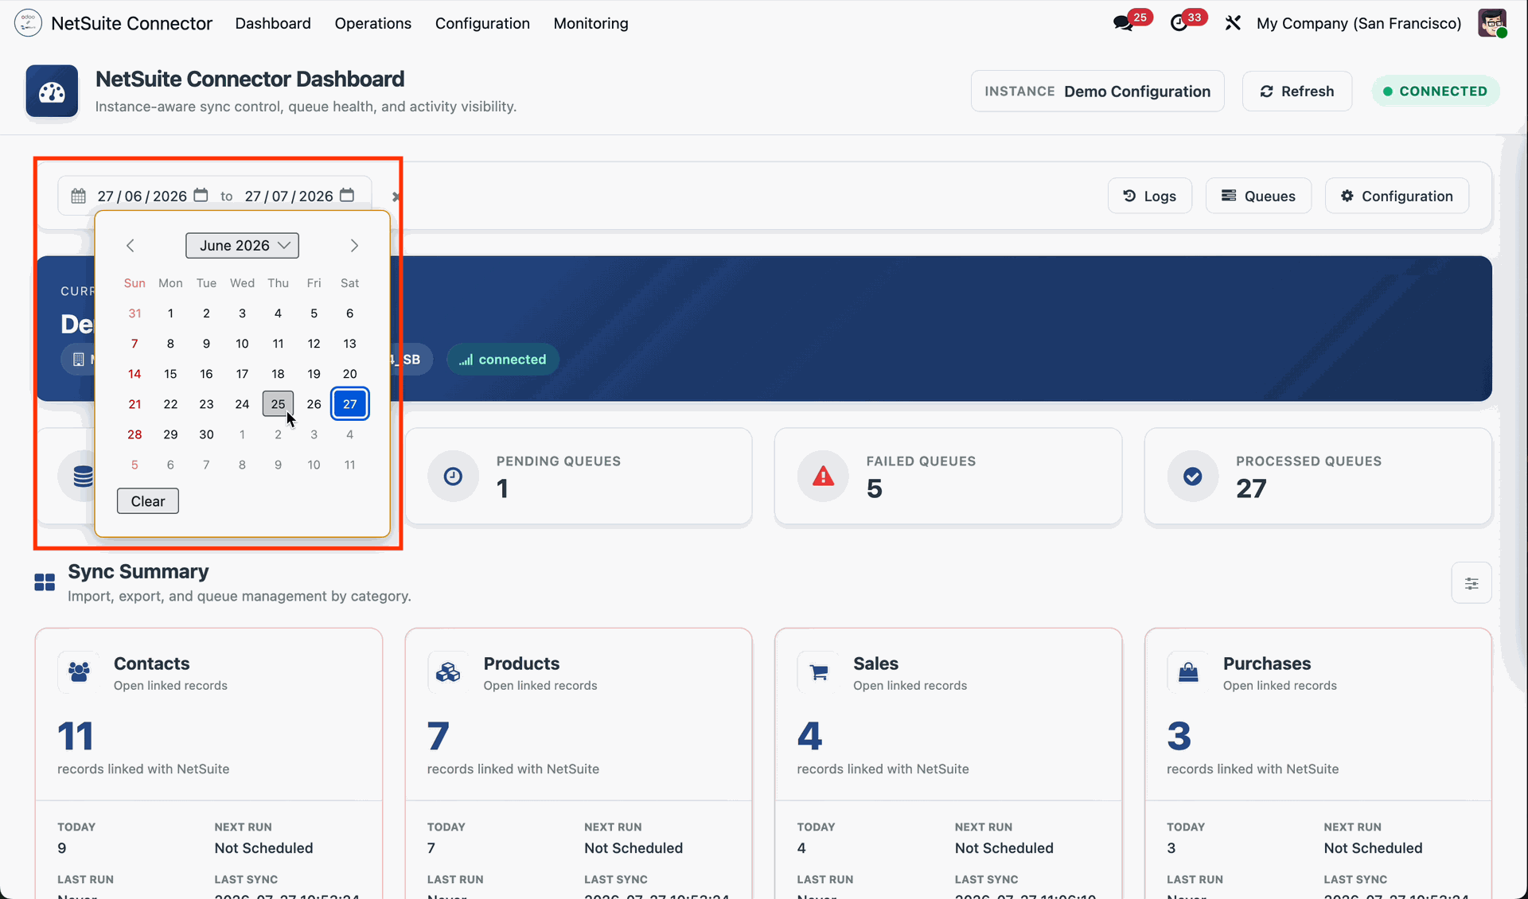This screenshot has height=899, width=1528.
Task: Select Friday June 19 in calendar
Action: click(x=314, y=374)
